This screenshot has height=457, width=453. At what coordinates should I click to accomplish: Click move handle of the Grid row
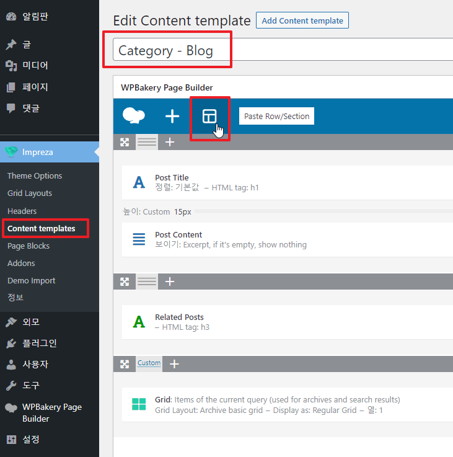(125, 364)
